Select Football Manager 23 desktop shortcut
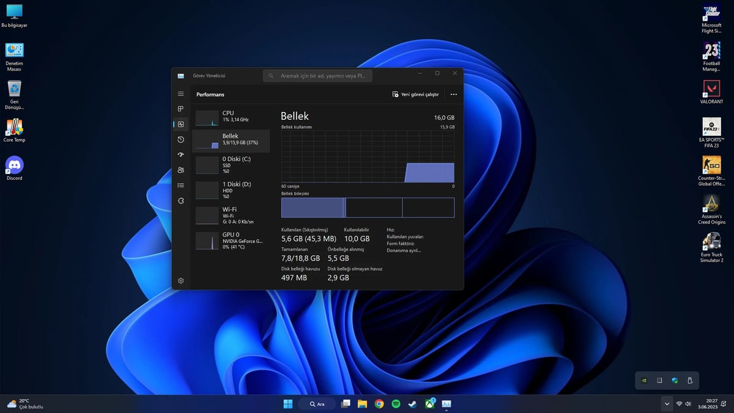734x413 pixels. (711, 56)
